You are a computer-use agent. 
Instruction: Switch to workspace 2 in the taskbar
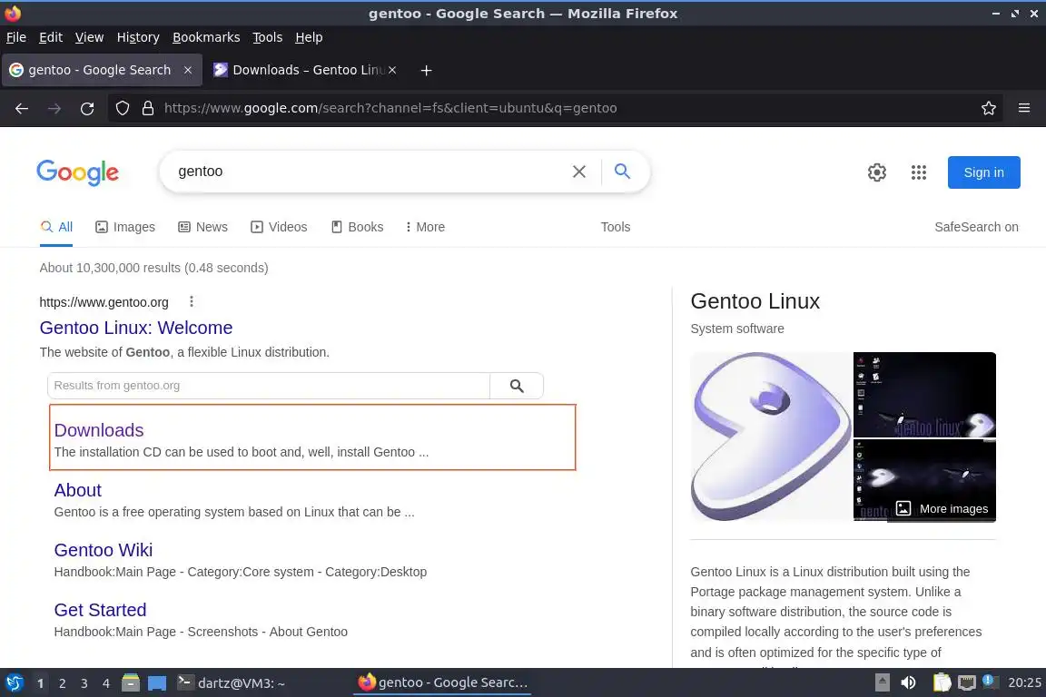point(62,683)
